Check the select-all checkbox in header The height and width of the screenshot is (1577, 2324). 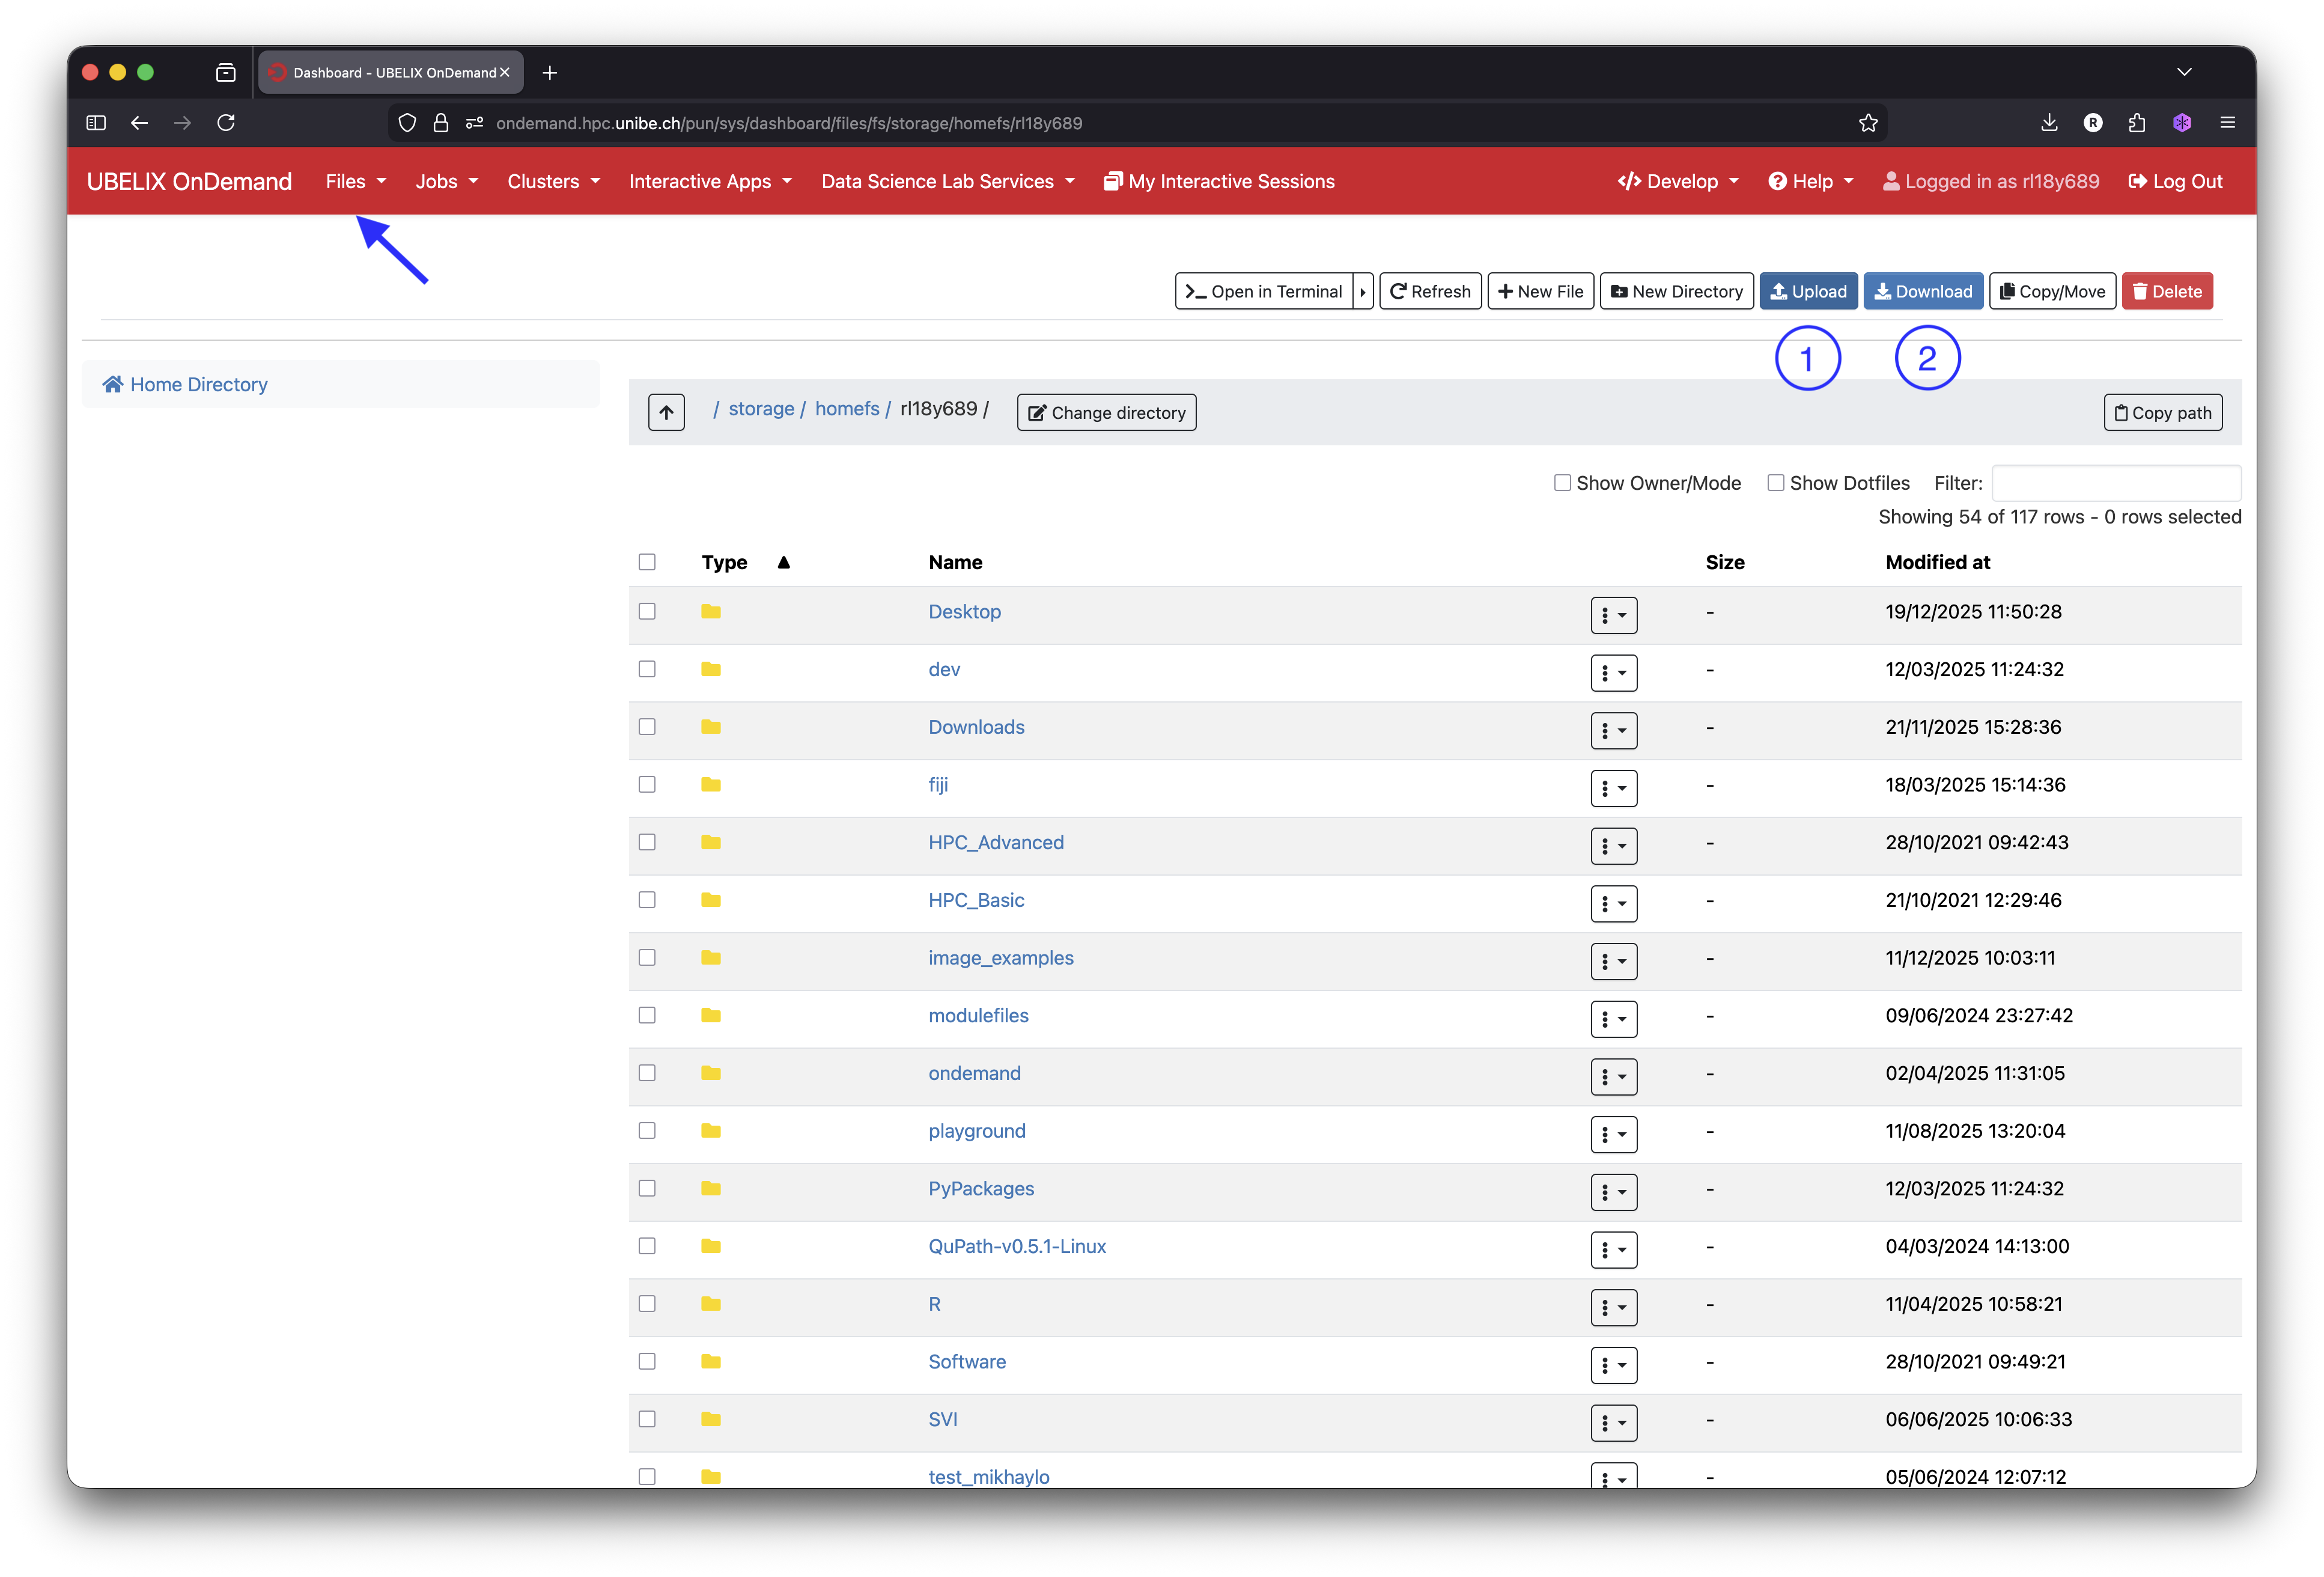tap(647, 562)
